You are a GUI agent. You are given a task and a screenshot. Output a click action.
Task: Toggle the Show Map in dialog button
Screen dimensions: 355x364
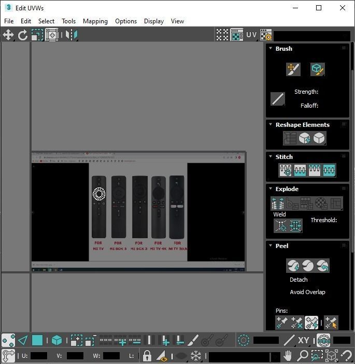237,35
